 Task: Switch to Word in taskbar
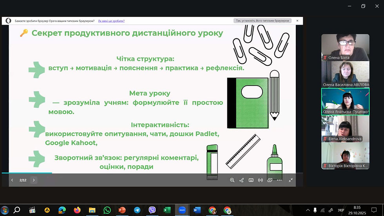click(x=197, y=210)
